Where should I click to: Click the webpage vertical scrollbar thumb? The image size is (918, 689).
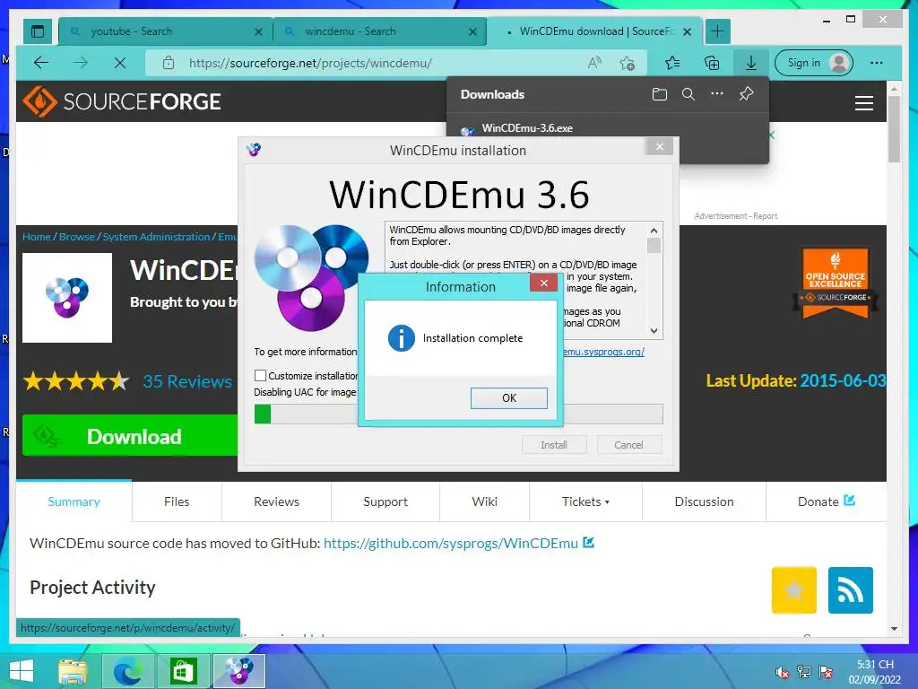coord(894,129)
